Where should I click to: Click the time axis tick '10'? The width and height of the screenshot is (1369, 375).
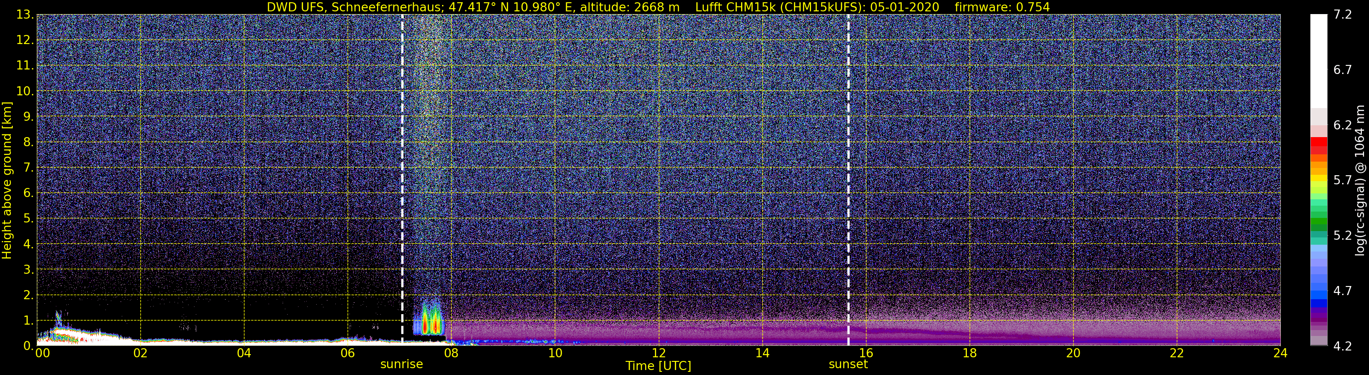click(x=555, y=353)
